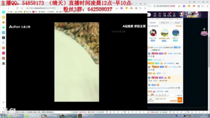Open the bell notifications icon in Douyu header

174,15
